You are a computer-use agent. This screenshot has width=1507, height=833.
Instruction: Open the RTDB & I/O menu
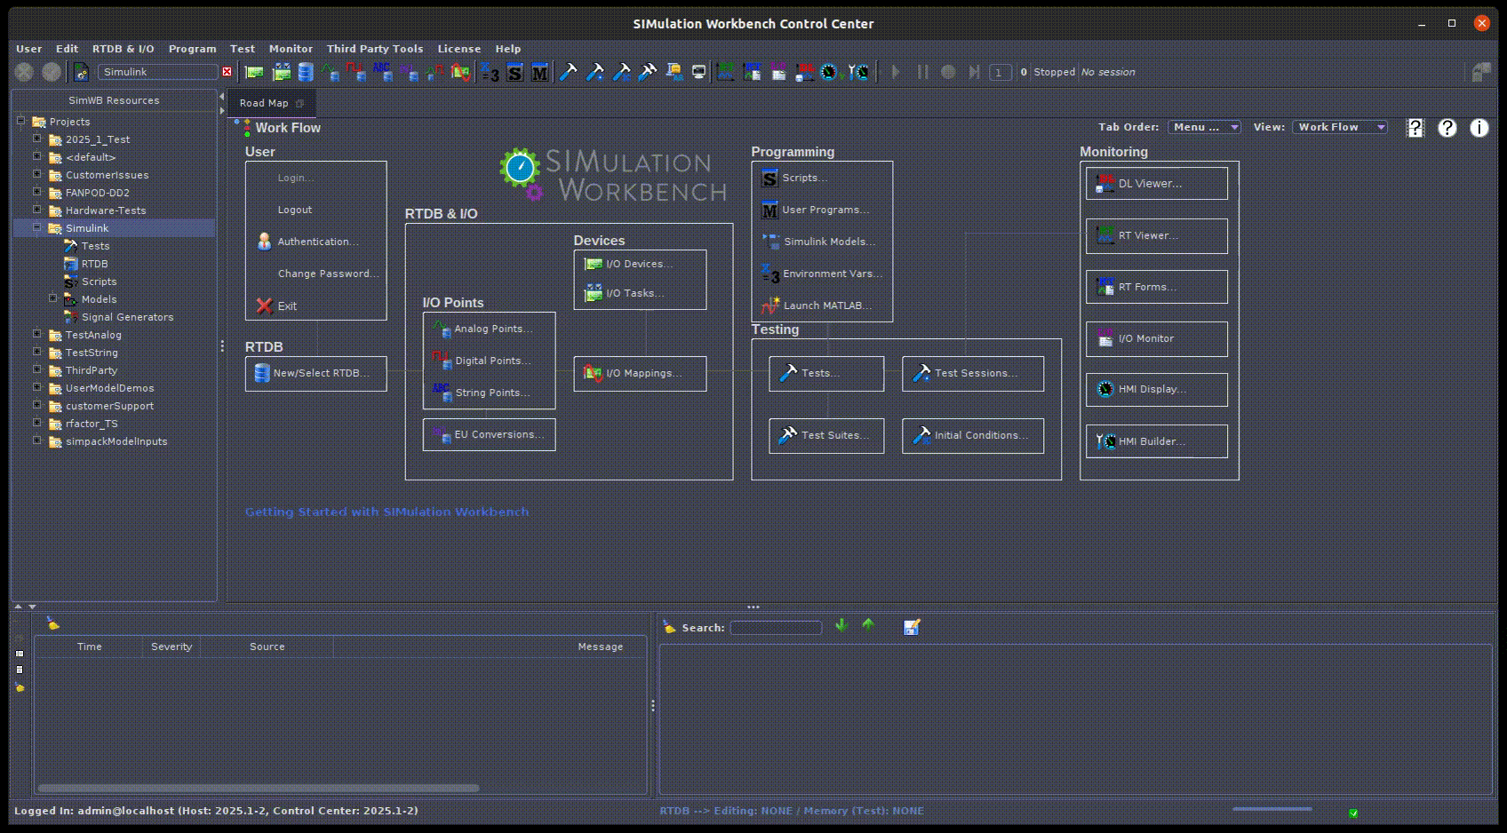pyautogui.click(x=123, y=49)
